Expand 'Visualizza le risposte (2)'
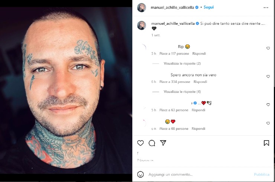 coord(182,64)
